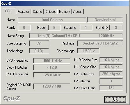Click the Cpu-Z title bar
The height and width of the screenshot is (105, 130).
[x=65, y=3]
